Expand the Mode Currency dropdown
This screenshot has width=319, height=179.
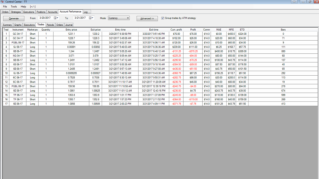coord(128,18)
